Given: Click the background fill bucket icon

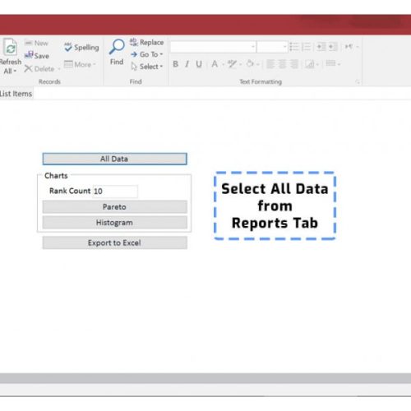Looking at the screenshot, I should 250,64.
